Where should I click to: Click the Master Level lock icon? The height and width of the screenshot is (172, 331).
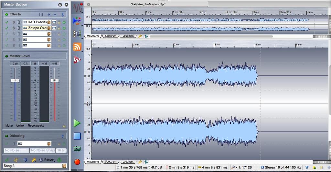[64, 126]
